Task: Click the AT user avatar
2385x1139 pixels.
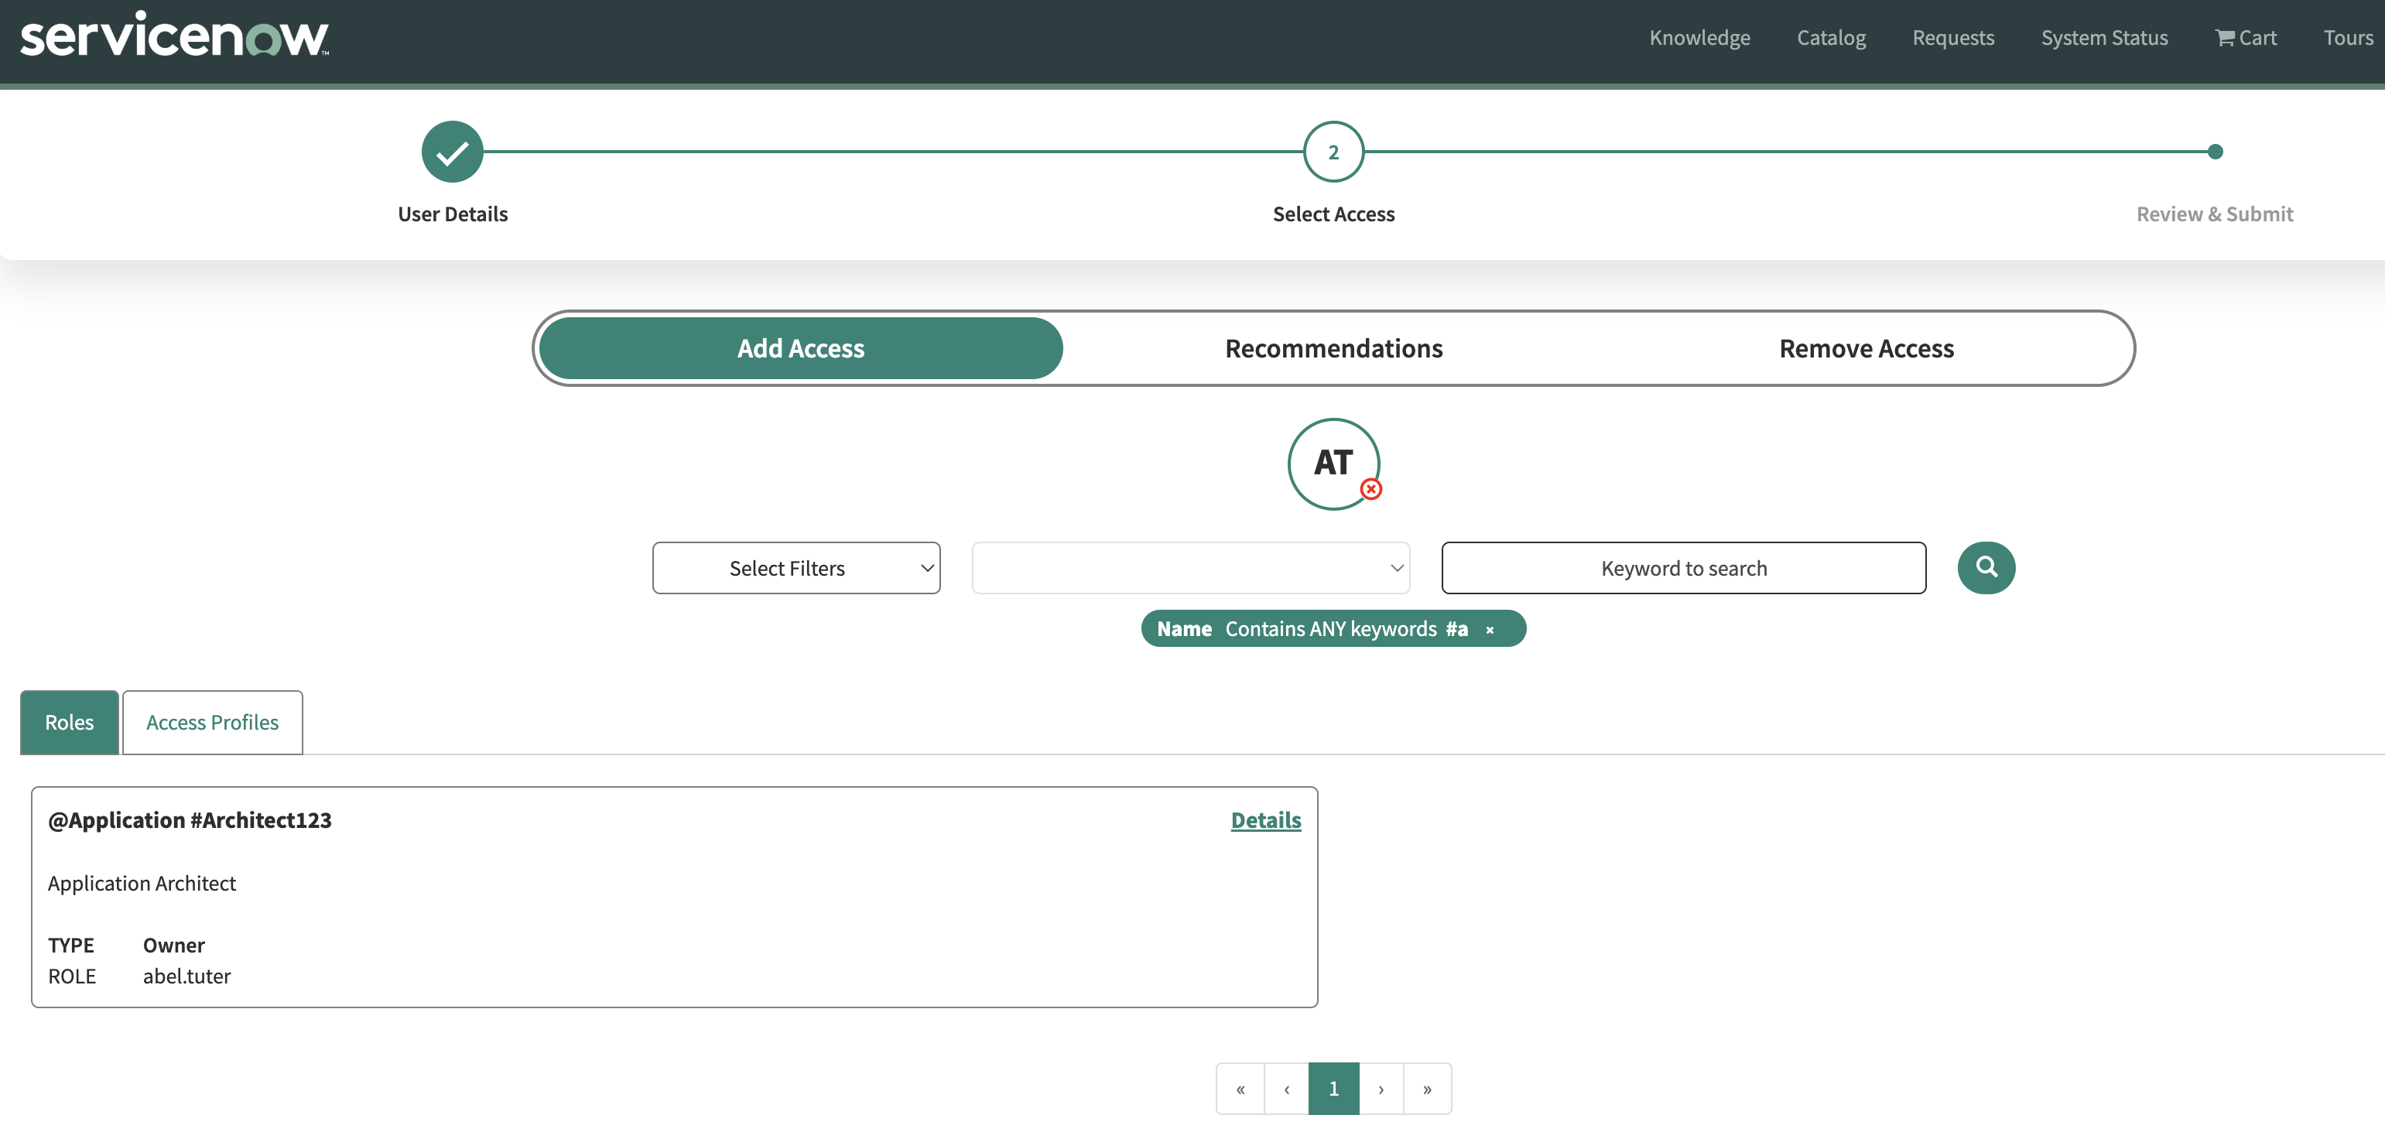Action: 1333,464
